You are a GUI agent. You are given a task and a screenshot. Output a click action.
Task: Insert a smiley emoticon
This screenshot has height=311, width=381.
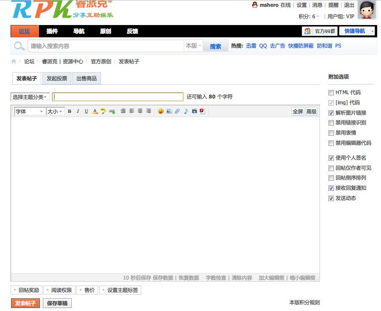tap(161, 111)
